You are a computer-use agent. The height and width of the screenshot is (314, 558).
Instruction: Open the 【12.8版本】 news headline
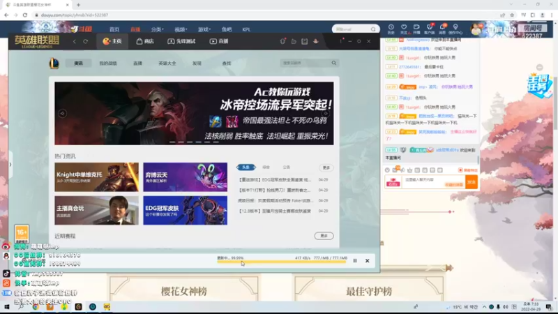click(274, 211)
